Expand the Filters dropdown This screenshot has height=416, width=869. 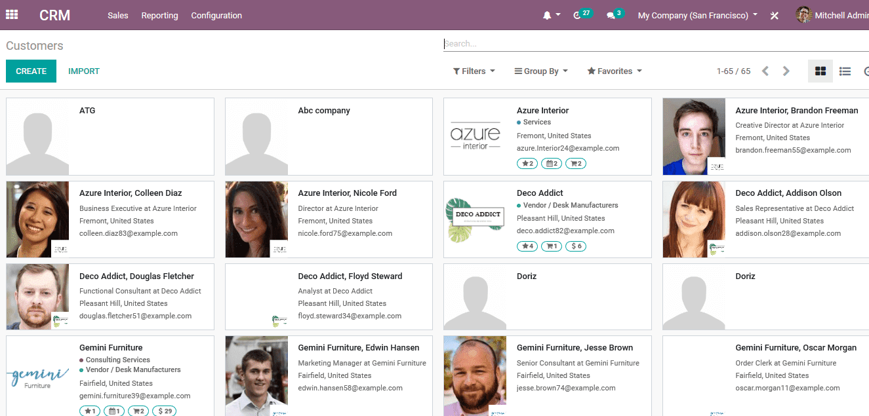tap(474, 71)
